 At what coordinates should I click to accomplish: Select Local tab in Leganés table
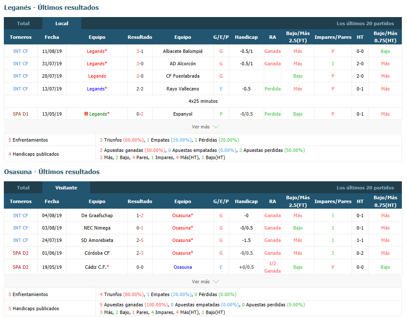click(x=62, y=23)
